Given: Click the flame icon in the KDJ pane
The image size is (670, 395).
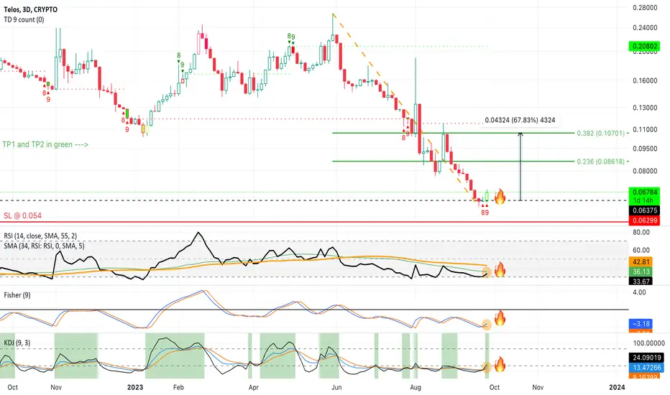Looking at the screenshot, I should coord(500,364).
